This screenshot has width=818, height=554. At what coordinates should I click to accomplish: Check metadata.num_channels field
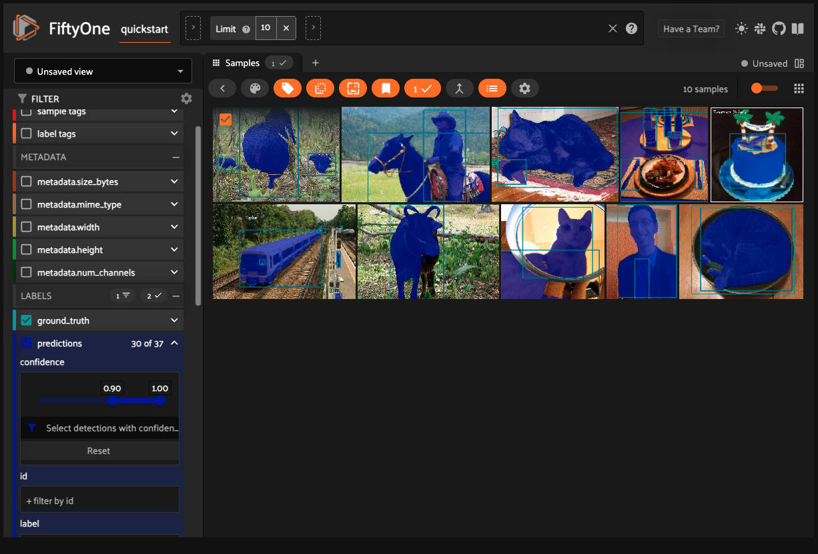click(x=27, y=272)
